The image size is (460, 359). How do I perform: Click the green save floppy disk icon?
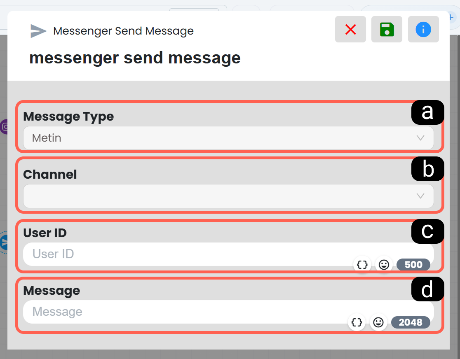point(387,29)
